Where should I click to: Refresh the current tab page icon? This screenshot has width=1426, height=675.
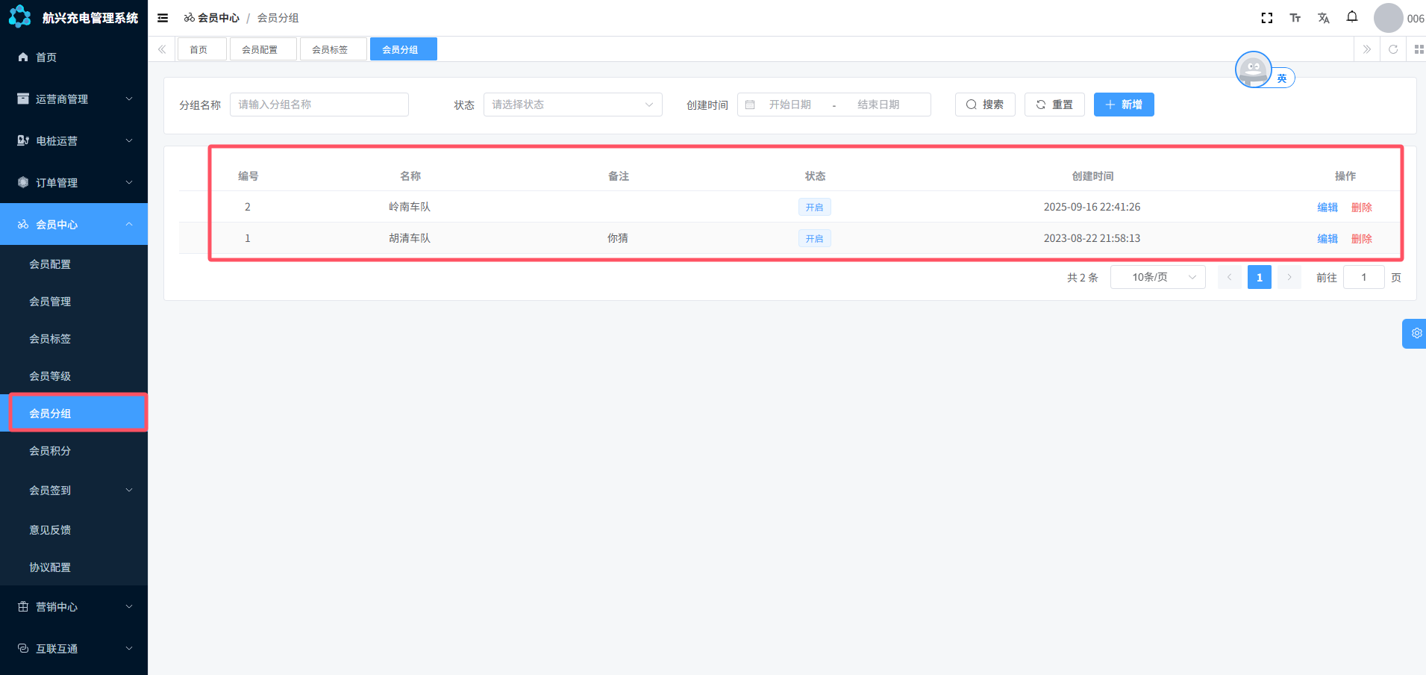1392,49
